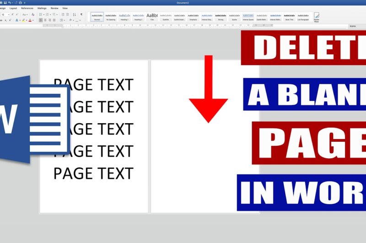The width and height of the screenshot is (366, 243).
Task: Click the Save icon in the title bar
Action: click(5, 3)
